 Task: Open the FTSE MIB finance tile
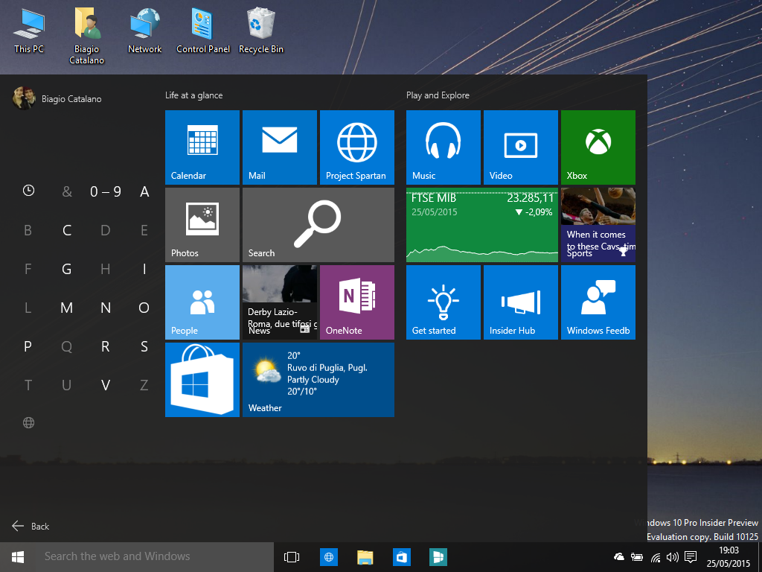482,225
